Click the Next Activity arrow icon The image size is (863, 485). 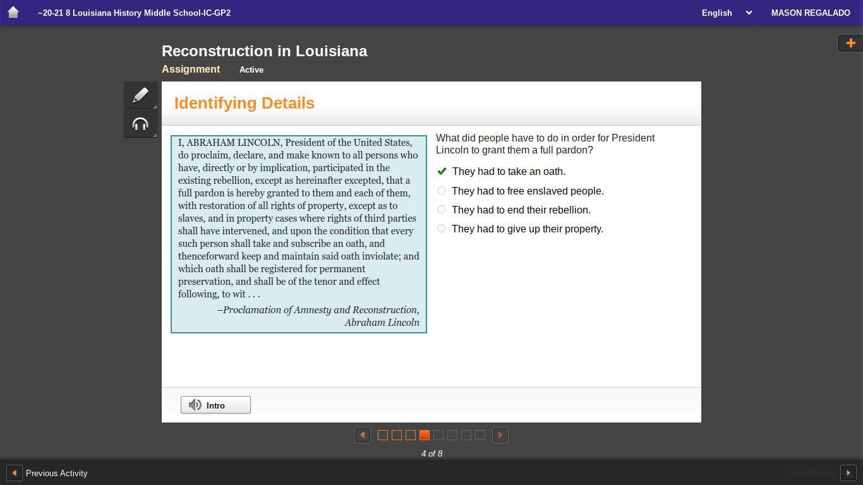848,473
